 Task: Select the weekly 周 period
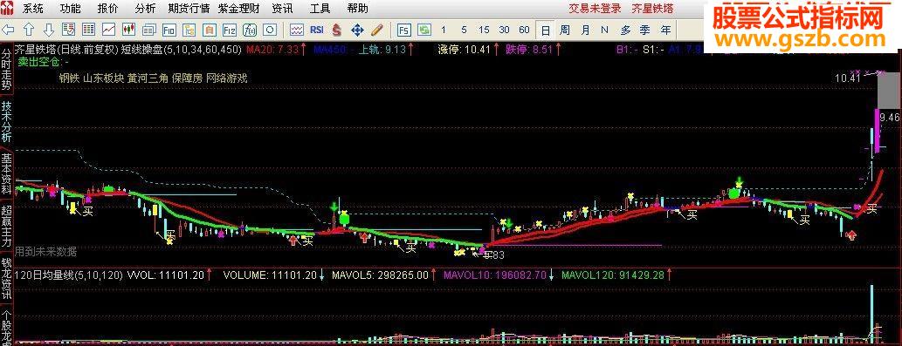(x=564, y=30)
